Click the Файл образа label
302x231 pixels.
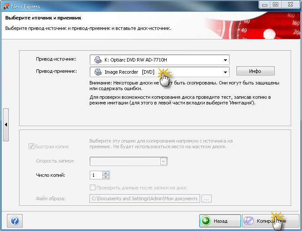[x=51, y=198]
